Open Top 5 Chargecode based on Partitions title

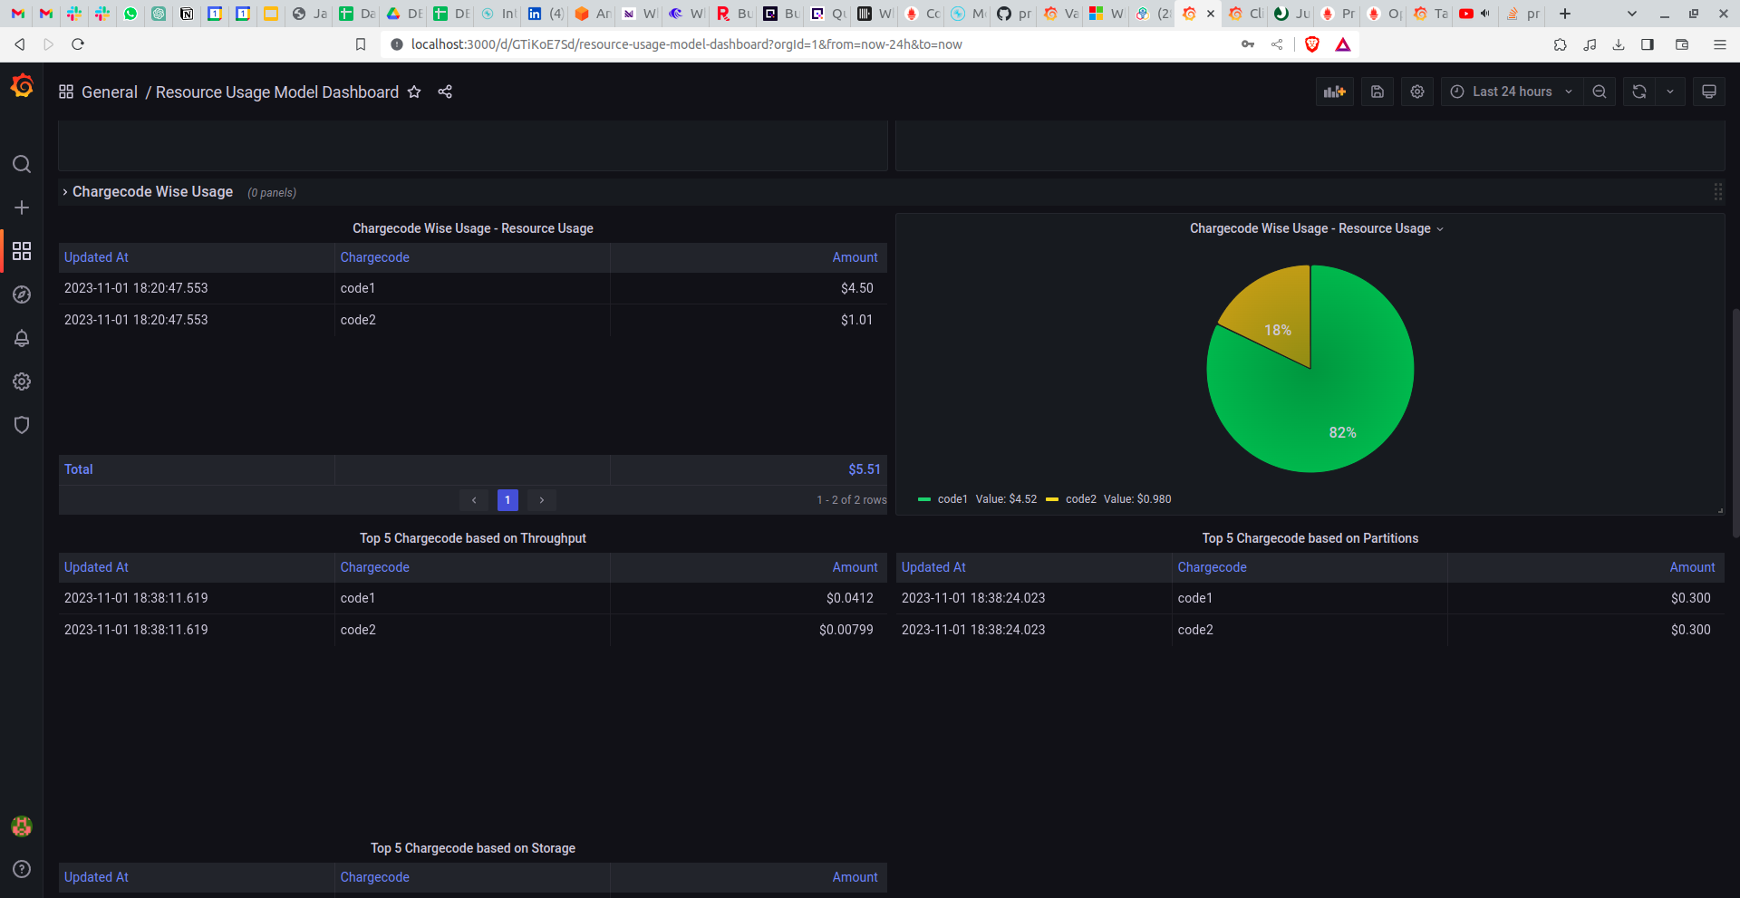[x=1310, y=538]
